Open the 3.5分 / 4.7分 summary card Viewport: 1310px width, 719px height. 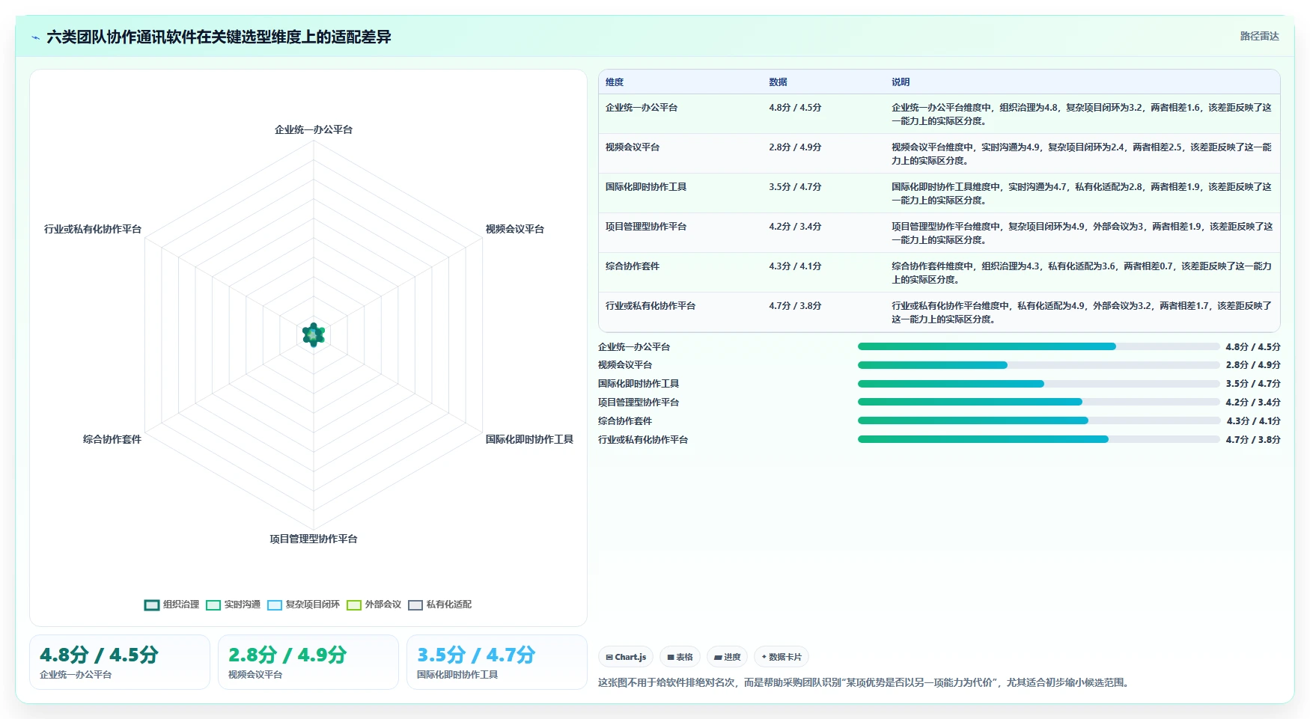(497, 662)
